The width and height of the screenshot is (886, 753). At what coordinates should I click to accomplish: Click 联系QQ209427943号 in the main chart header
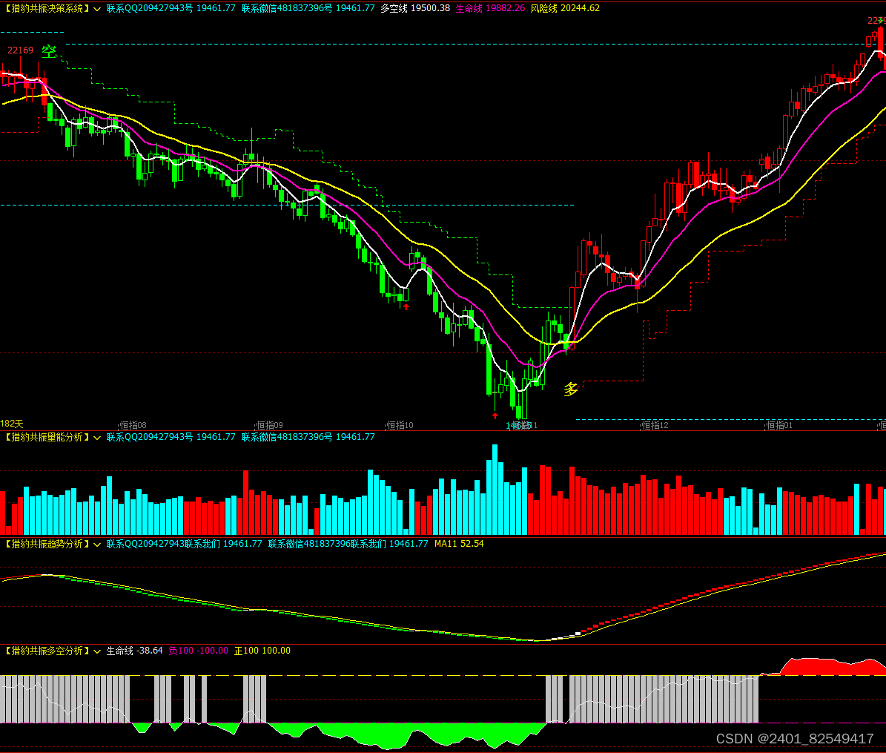pos(150,8)
